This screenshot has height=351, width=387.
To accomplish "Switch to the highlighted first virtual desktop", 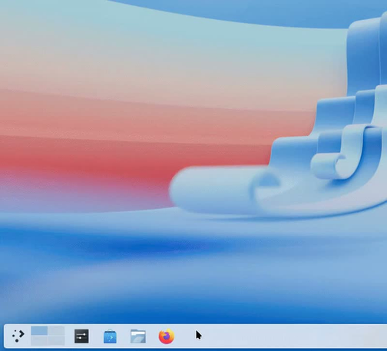I will point(39,330).
